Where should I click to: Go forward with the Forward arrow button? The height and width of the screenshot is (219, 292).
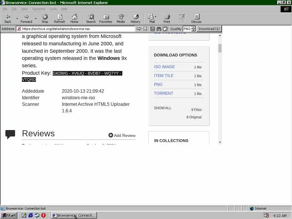(x=26, y=19)
